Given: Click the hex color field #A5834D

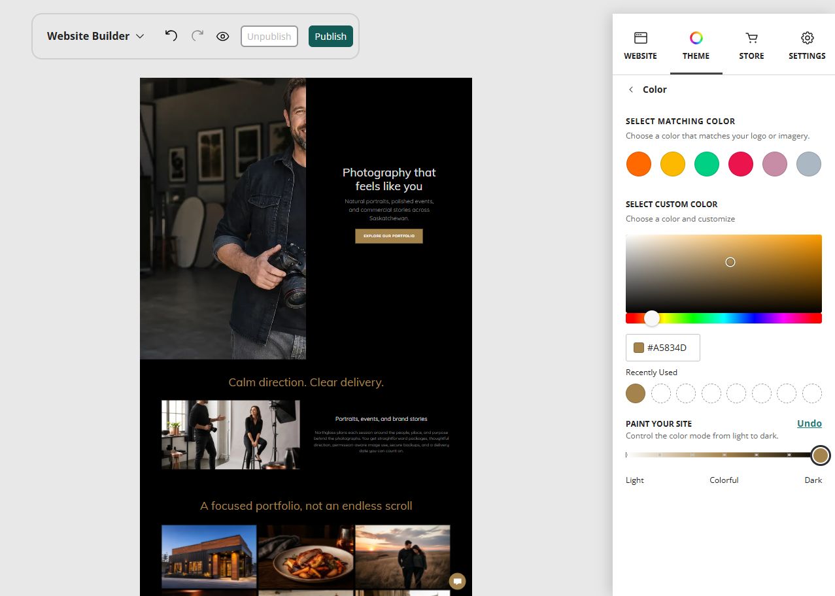Looking at the screenshot, I should click(663, 348).
